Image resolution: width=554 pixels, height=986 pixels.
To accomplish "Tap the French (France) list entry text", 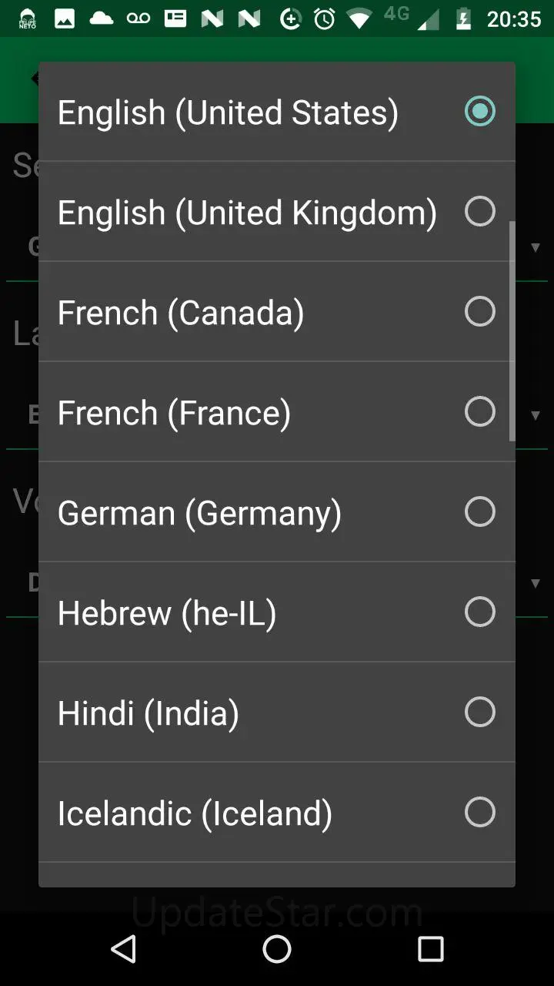I will pos(174,412).
